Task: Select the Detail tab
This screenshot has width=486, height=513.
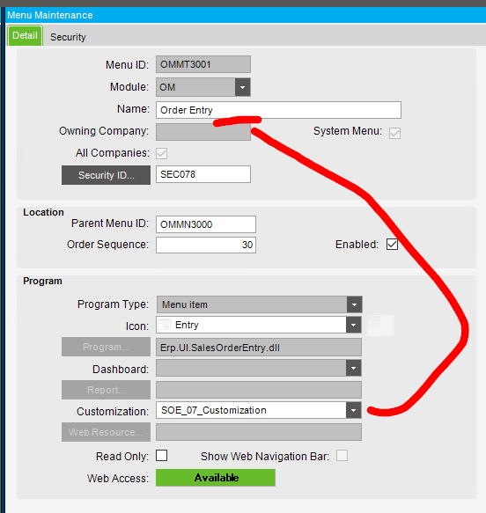Action: coord(25,35)
